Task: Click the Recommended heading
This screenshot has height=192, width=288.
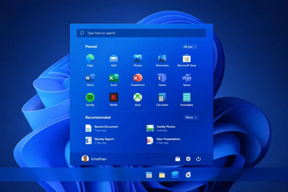Action: point(98,117)
